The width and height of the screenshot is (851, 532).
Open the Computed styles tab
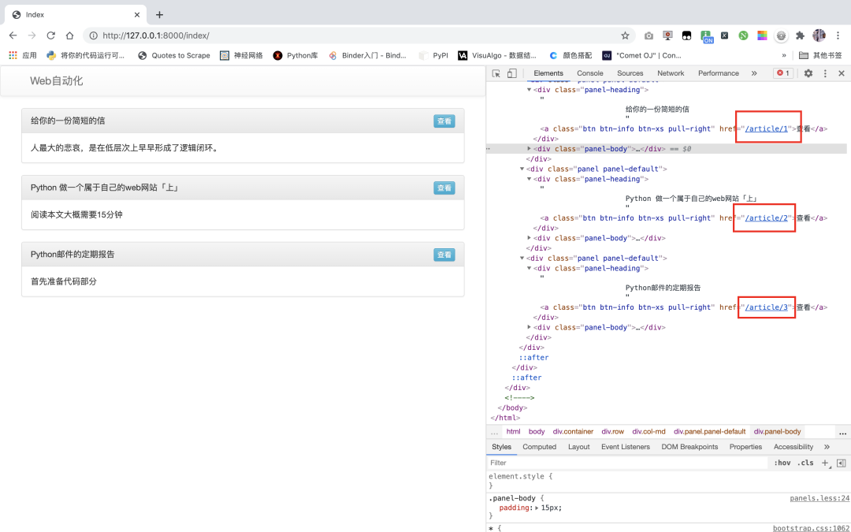click(x=539, y=447)
